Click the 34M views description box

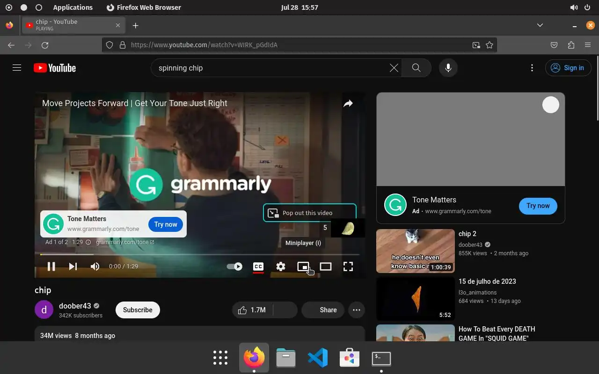[x=200, y=334]
